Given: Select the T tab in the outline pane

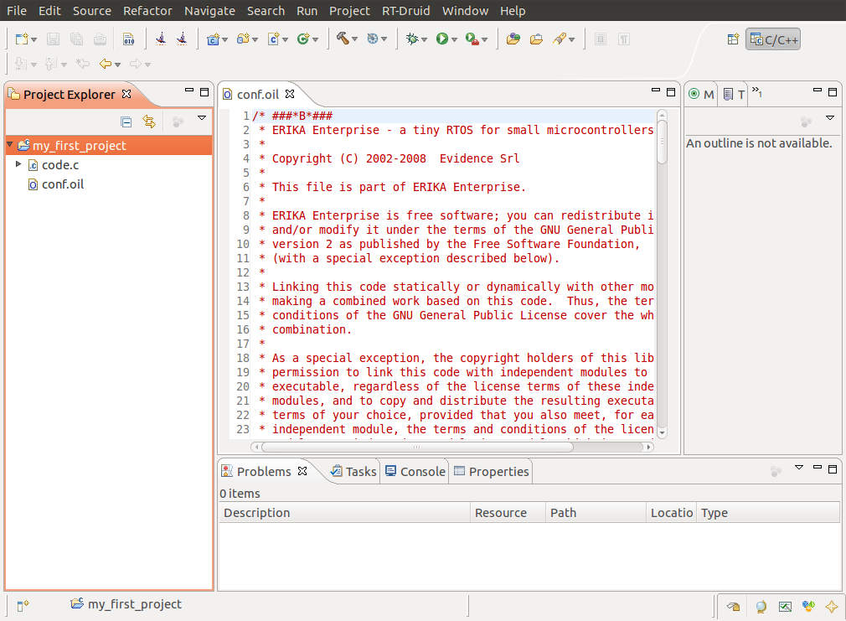Looking at the screenshot, I should coord(735,95).
